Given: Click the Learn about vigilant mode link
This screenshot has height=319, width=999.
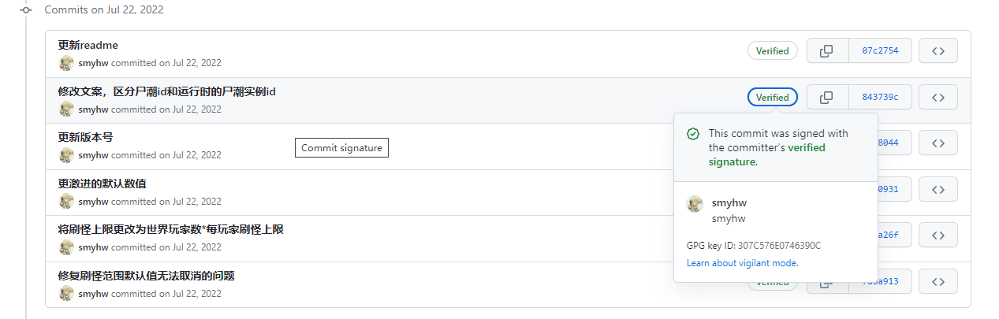Looking at the screenshot, I should pos(742,263).
